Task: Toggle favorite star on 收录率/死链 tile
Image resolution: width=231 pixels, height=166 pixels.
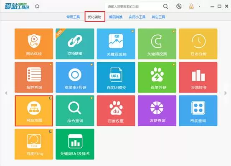Action: point(91,65)
